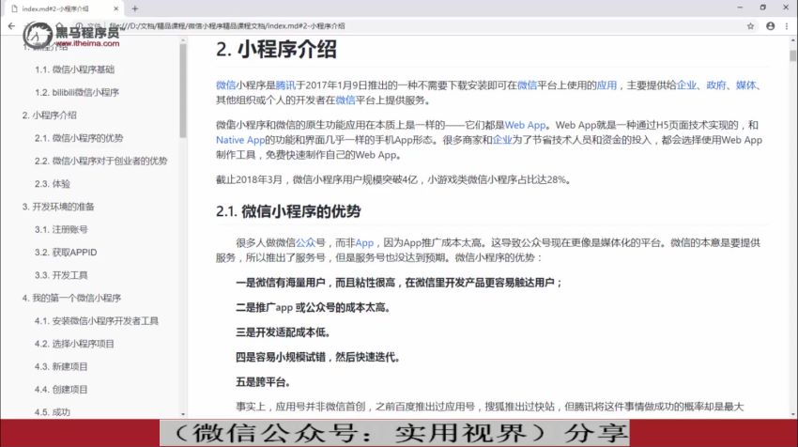The image size is (798, 447).
Task: Click the 应用 link in first paragraph
Action: tap(606, 85)
